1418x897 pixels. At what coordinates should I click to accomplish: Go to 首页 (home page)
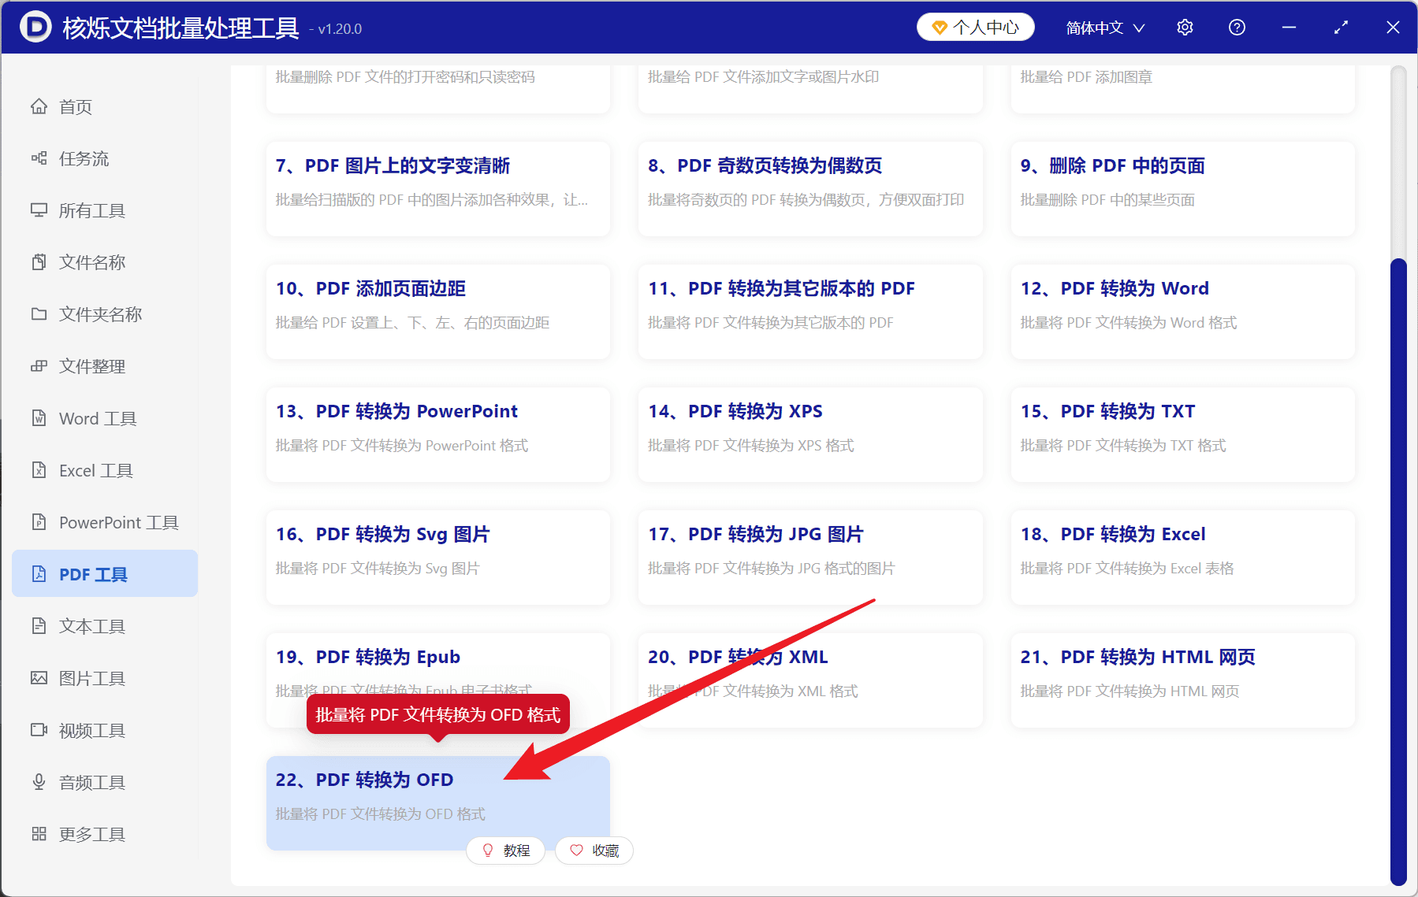(x=75, y=106)
